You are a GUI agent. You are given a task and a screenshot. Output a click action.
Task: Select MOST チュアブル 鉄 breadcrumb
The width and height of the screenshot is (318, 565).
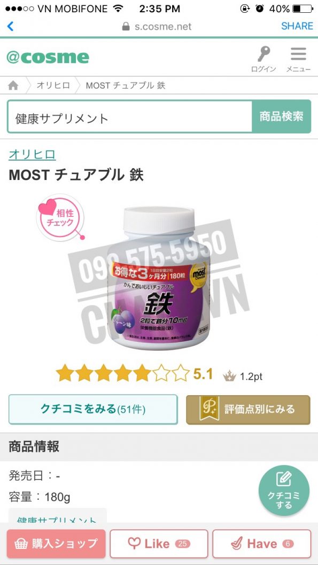tap(126, 85)
